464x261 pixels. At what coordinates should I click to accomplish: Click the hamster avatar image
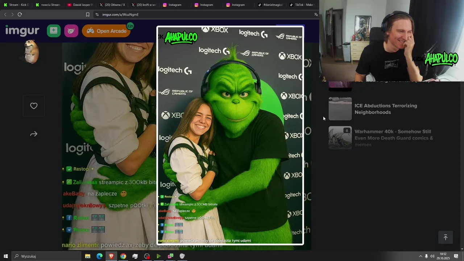click(32, 51)
